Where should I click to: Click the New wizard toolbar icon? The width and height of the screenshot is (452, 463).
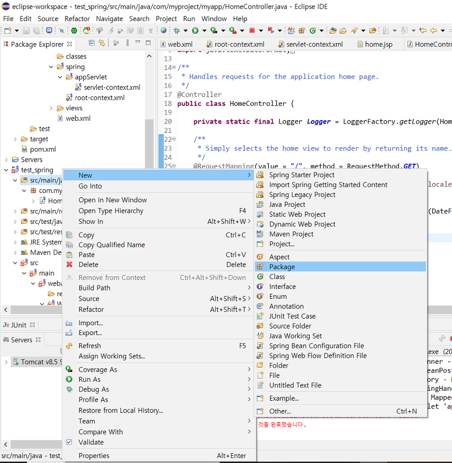8,30
